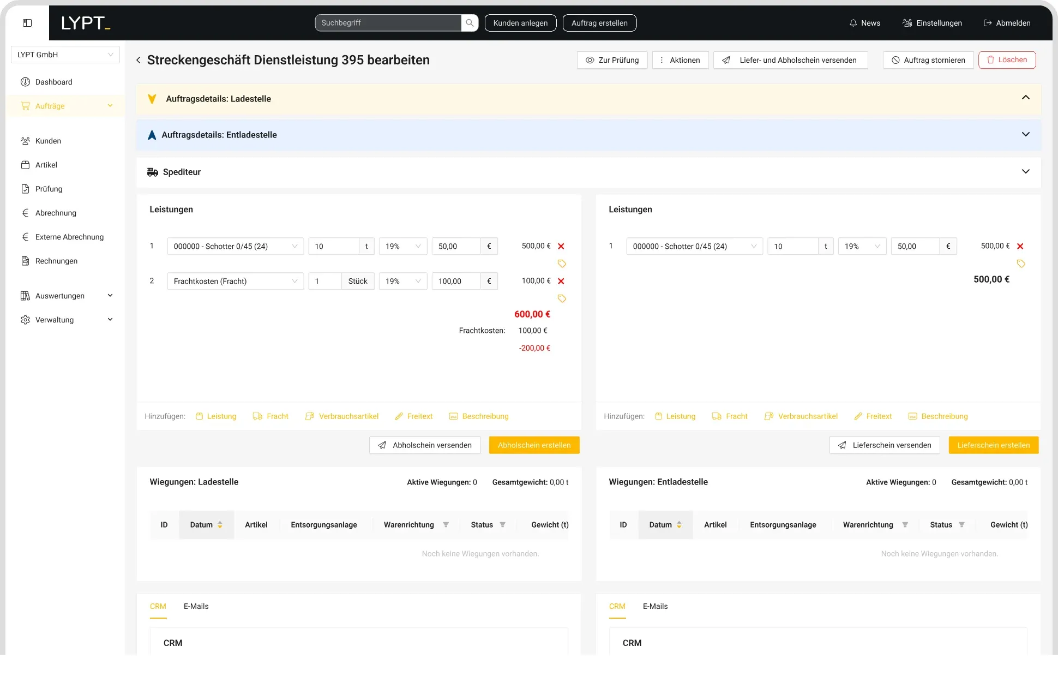Select CRM tab in right panel
Screen dimensions: 1058x682
pyautogui.click(x=617, y=606)
